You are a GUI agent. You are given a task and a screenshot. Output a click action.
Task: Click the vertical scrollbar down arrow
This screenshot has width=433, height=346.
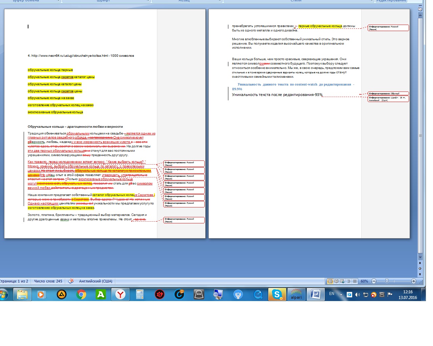click(420, 257)
